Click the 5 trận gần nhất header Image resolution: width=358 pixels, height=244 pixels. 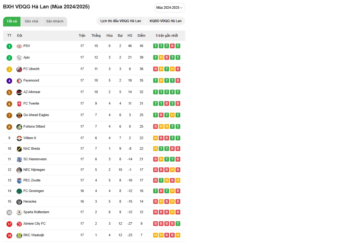167,35
